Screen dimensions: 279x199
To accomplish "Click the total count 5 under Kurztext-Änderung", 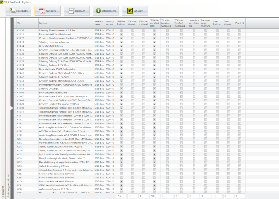I will coord(181,196).
